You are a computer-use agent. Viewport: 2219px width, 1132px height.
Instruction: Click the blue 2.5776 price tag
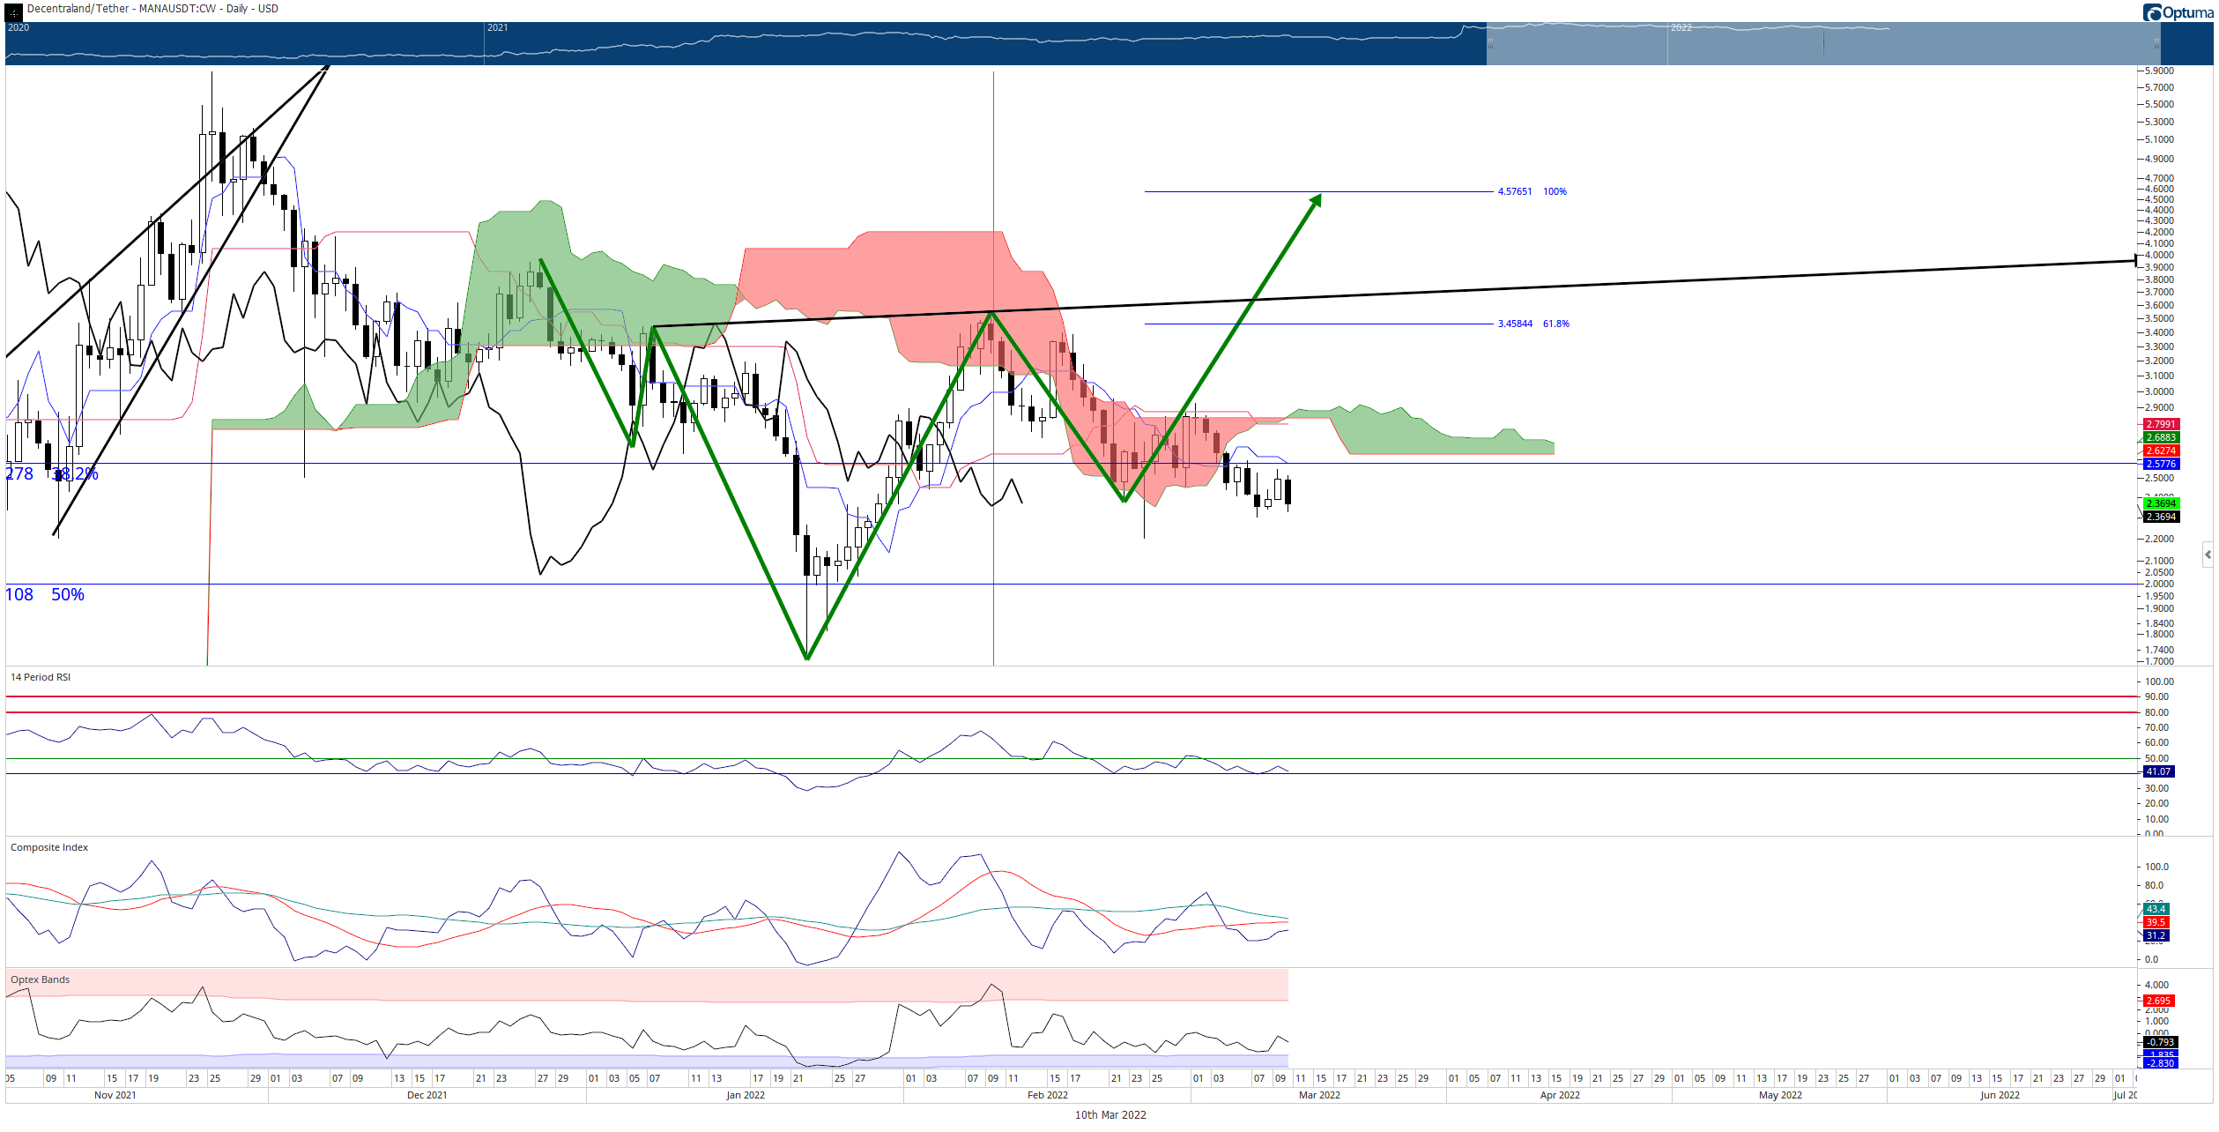click(x=2160, y=464)
